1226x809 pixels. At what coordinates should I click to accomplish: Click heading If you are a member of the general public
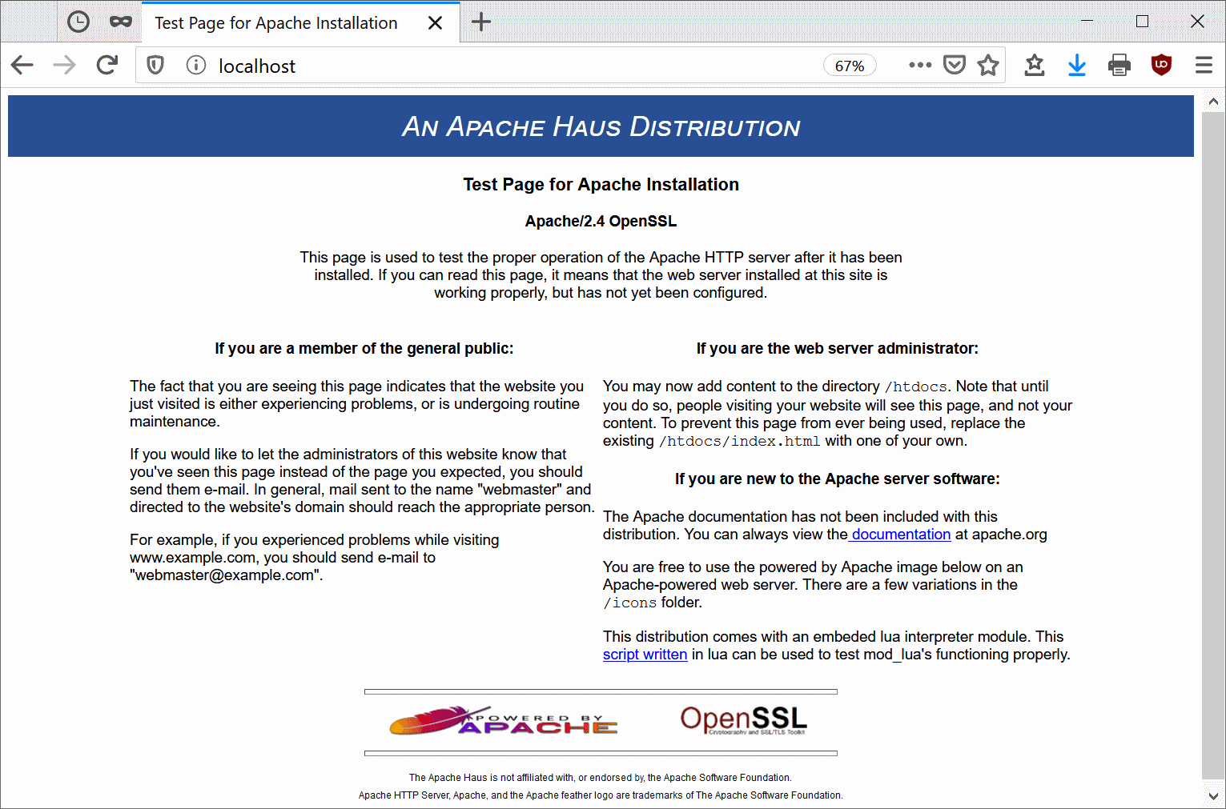point(364,349)
